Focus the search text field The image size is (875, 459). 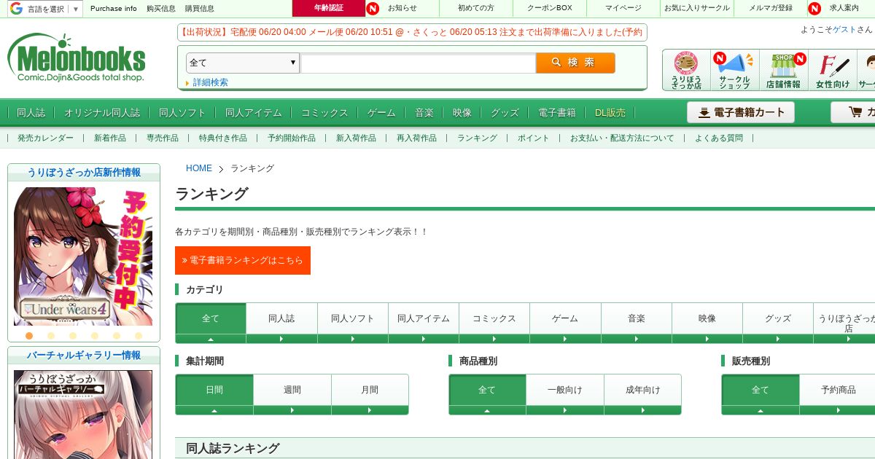(x=418, y=63)
